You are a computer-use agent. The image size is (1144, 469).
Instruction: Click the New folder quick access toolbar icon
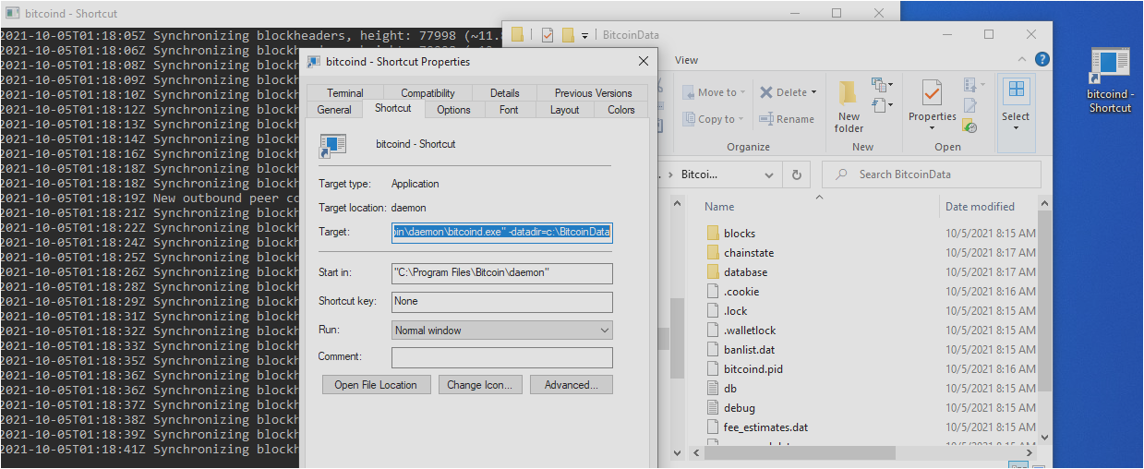568,35
